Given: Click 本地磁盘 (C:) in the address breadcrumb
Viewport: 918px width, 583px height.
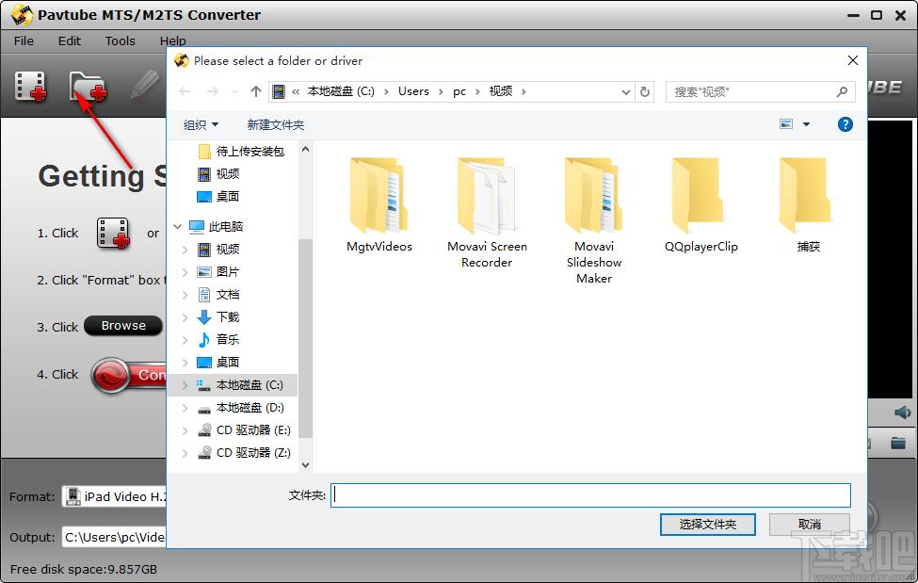Looking at the screenshot, I should pos(341,91).
